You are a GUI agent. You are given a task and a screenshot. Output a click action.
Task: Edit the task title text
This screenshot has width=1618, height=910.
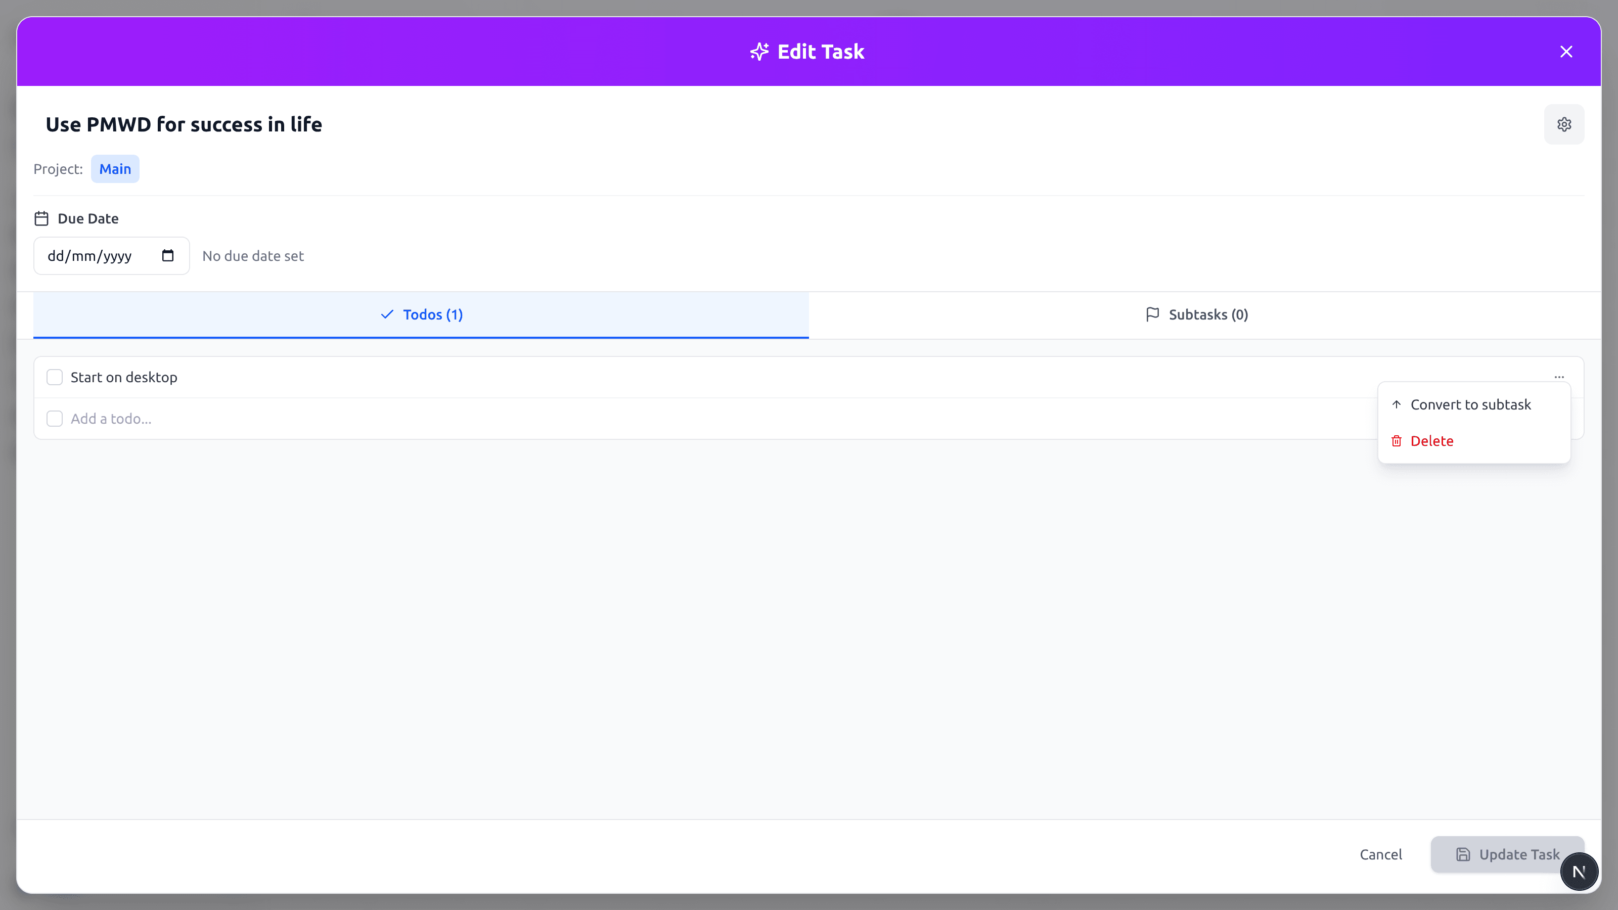coord(184,124)
